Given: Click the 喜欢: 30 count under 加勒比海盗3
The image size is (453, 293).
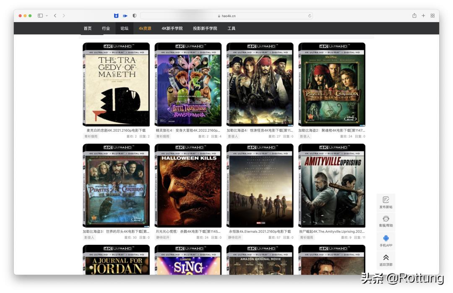Looking at the screenshot, I should click(130, 238).
